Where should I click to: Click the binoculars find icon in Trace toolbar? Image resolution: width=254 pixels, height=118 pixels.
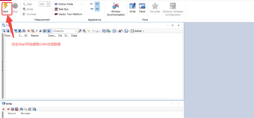(x=24, y=31)
